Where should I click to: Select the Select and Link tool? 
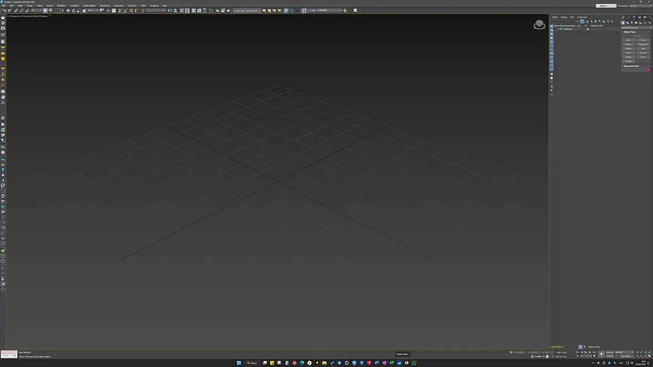(x=16, y=11)
